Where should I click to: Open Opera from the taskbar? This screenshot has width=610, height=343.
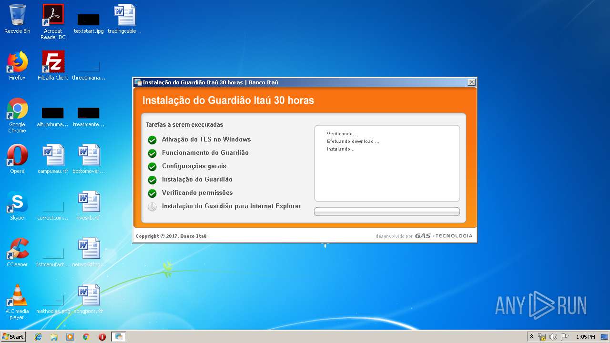click(x=102, y=337)
